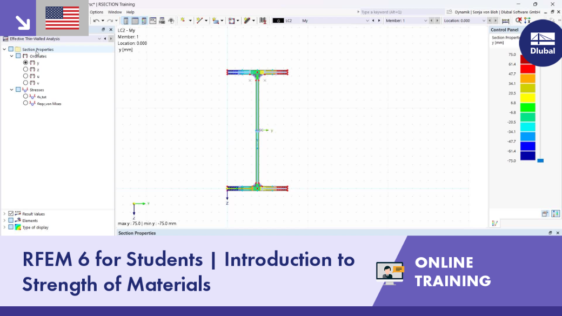This screenshot has height=316, width=562.
Task: Click the globe icon in toolbar
Action: click(171, 21)
